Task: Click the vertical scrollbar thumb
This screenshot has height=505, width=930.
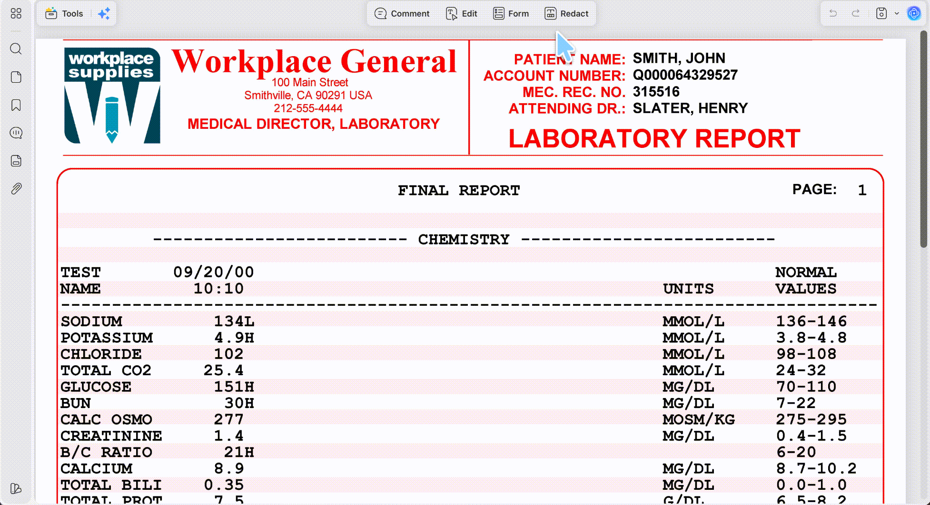Action: (x=924, y=139)
